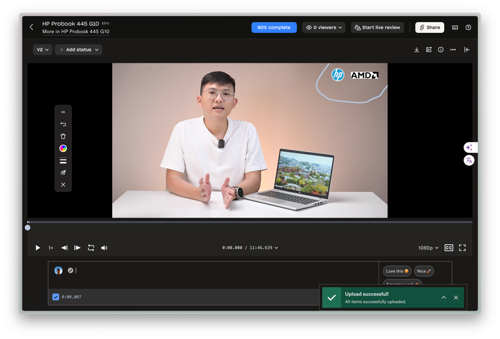This screenshot has width=500, height=339.
Task: Toggle loop playback
Action: coord(91,248)
